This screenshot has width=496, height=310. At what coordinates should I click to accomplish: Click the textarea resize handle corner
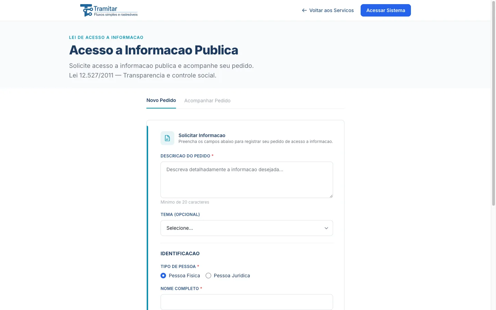click(x=331, y=196)
